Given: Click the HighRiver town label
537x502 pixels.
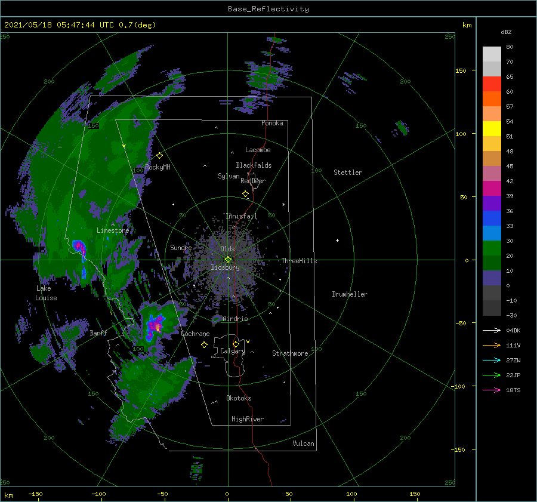Looking at the screenshot, I should pos(248,419).
